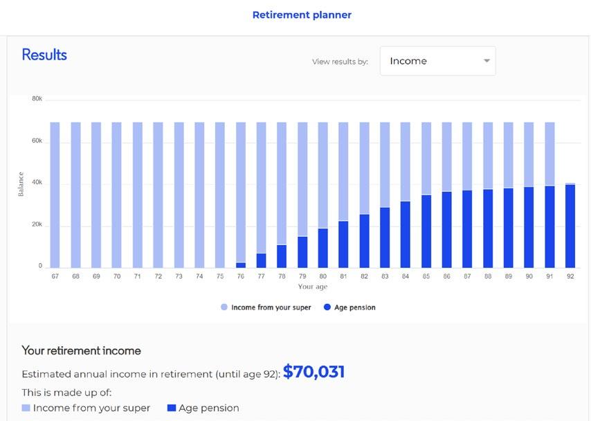Click the dark blue pension swatch below summary
The height and width of the screenshot is (421, 591).
172,409
